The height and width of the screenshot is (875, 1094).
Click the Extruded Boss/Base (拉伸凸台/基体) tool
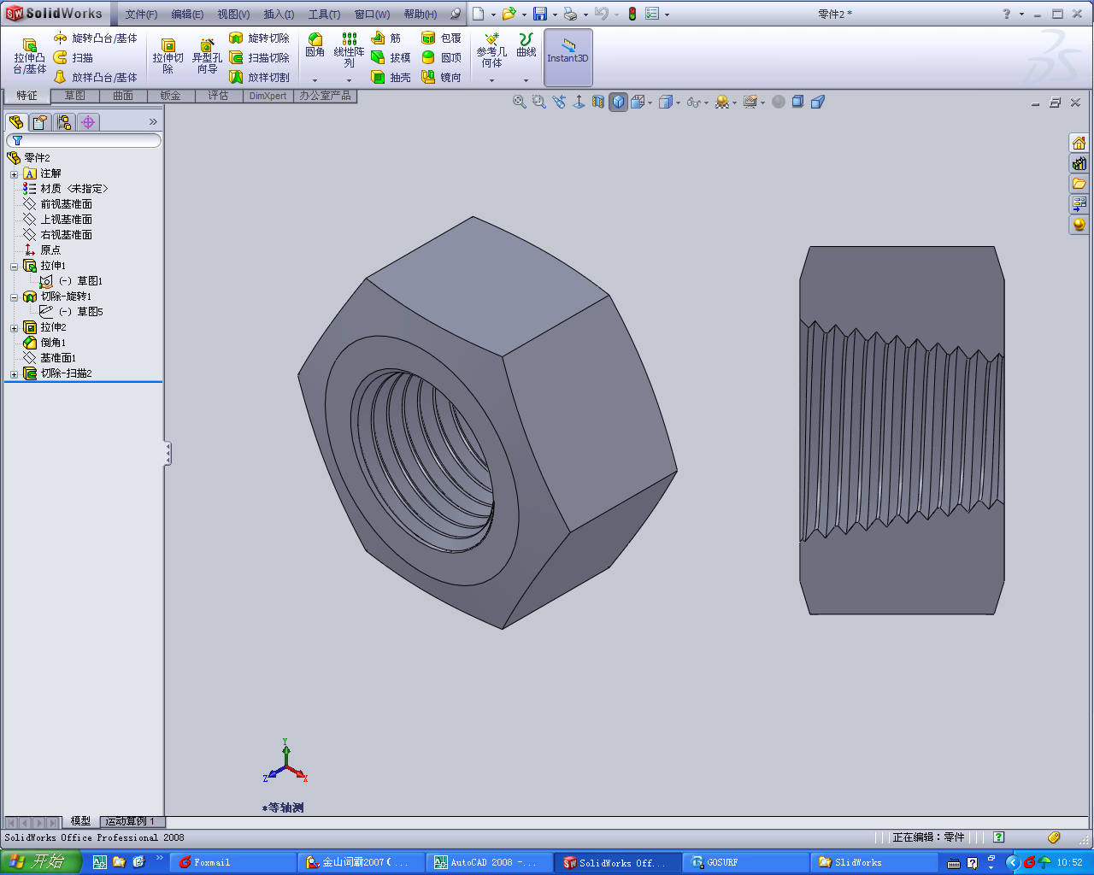point(29,56)
